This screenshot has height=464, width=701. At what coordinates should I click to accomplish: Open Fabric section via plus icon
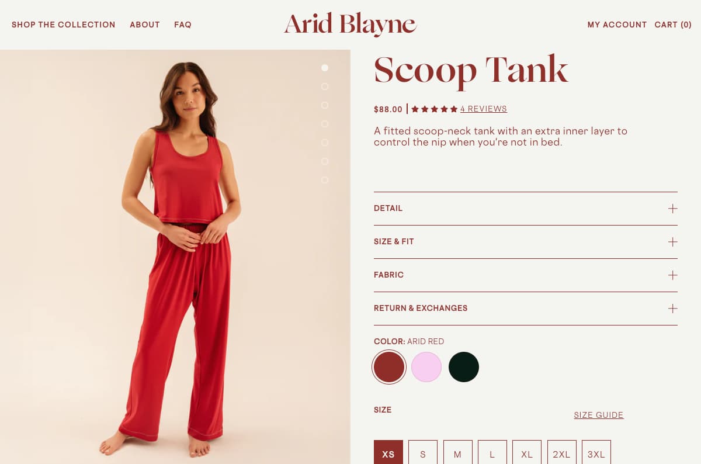[x=672, y=275]
